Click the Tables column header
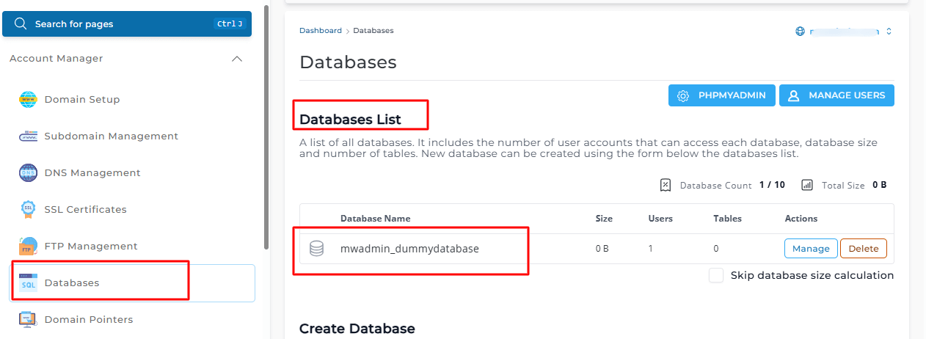Screen dimensions: 926x339 pyautogui.click(x=727, y=219)
